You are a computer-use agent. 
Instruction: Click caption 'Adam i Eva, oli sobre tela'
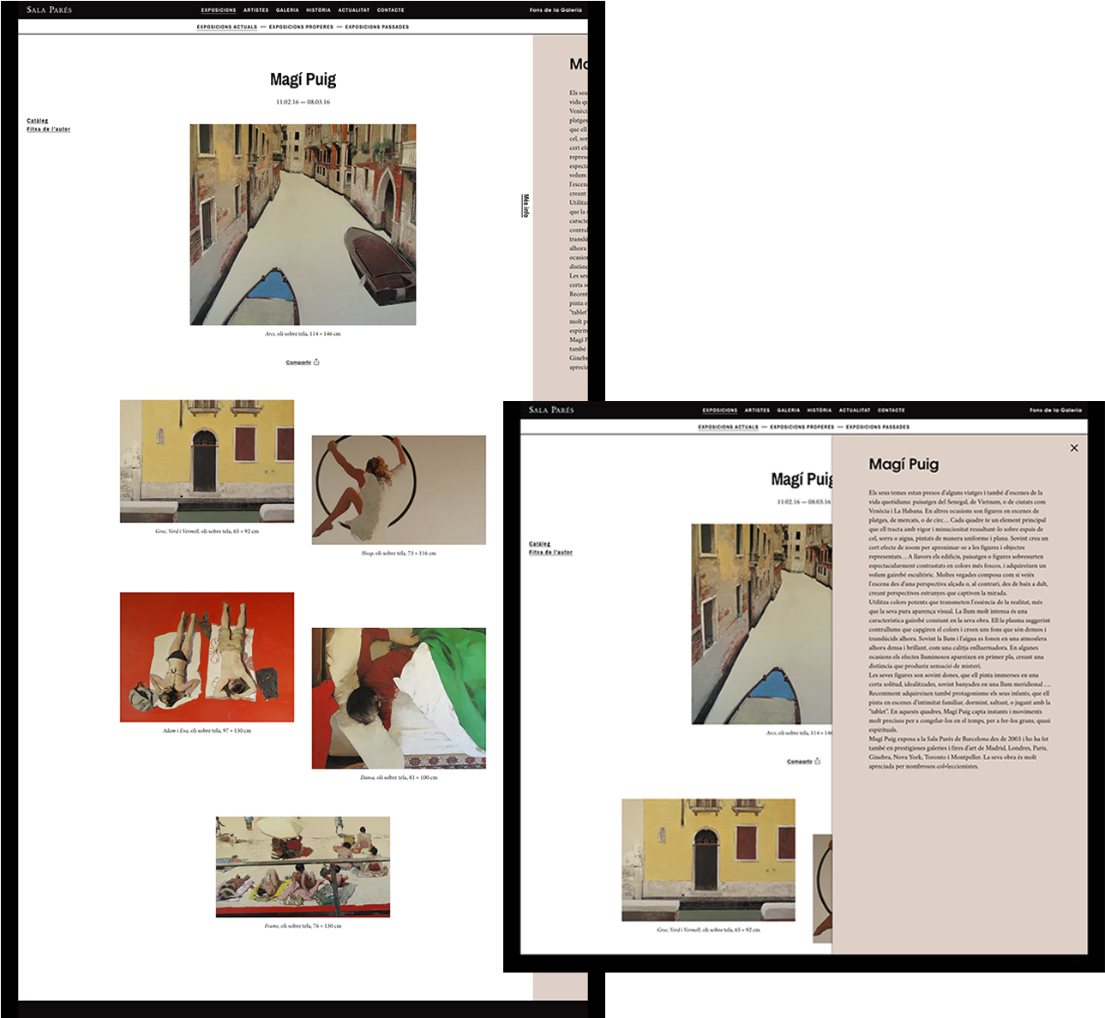coord(207,731)
